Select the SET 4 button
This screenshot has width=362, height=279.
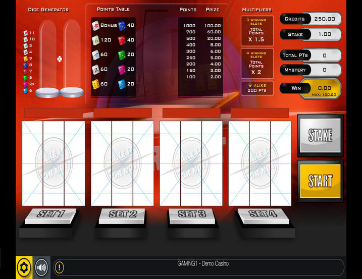[x=263, y=216]
